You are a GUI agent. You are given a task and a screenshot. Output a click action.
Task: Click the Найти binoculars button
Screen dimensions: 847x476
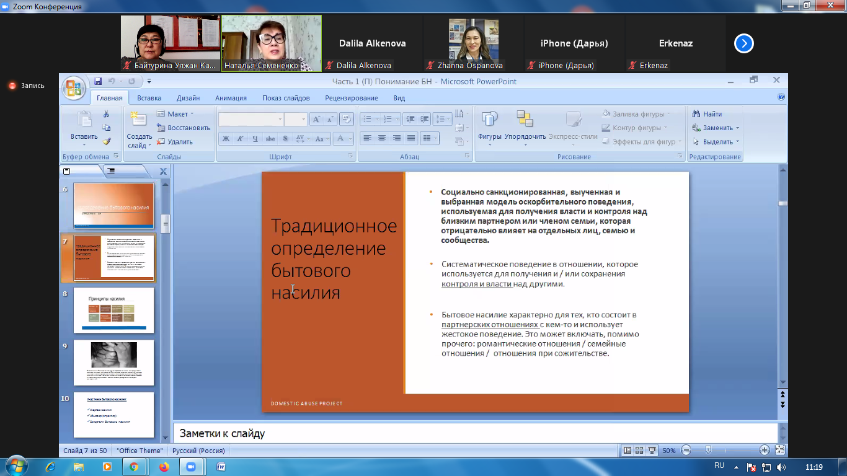707,114
